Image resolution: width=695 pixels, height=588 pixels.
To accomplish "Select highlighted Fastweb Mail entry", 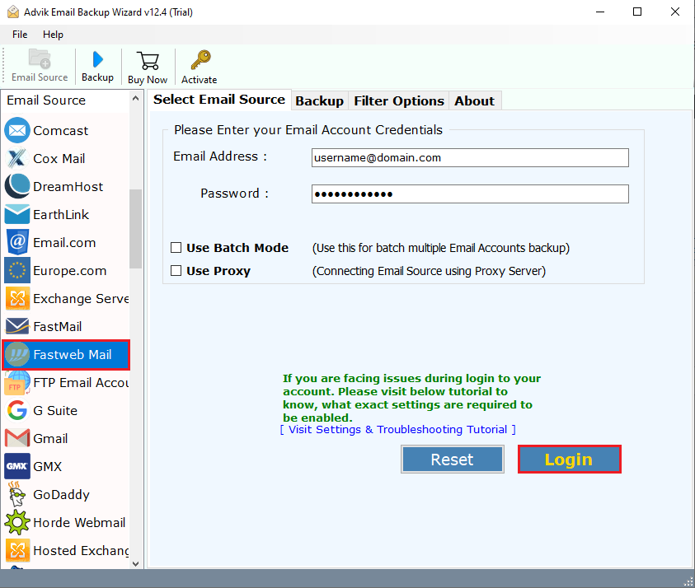I will pyautogui.click(x=66, y=355).
